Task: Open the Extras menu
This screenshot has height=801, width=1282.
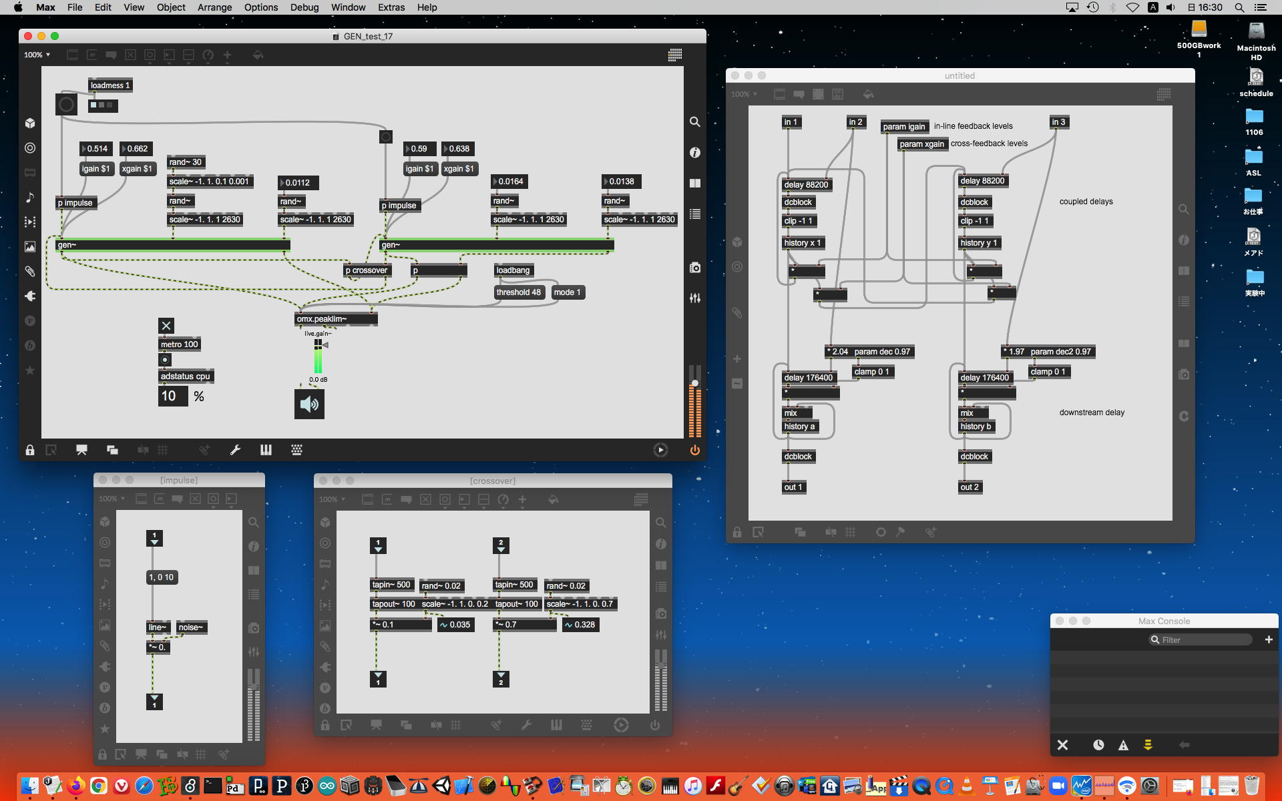Action: coord(391,7)
